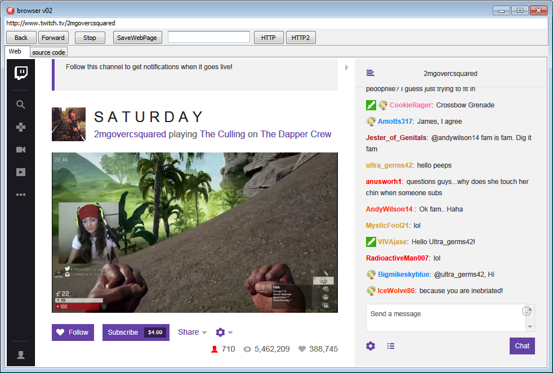
Task: Save the page with SaveWebPage button
Action: [137, 38]
